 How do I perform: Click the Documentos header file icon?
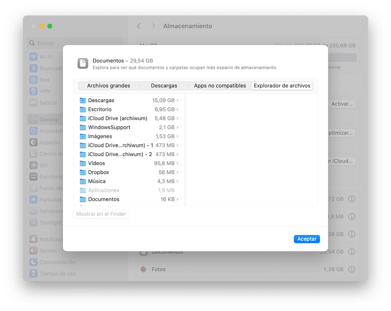coord(83,63)
